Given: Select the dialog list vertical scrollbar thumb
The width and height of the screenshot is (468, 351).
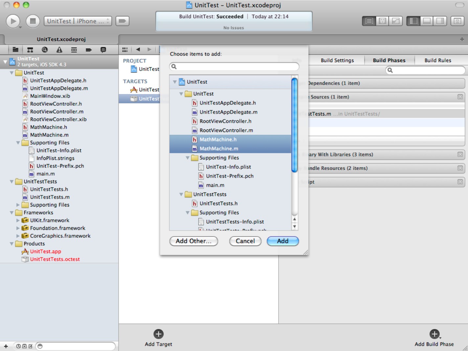Looking at the screenshot, I should point(295,124).
